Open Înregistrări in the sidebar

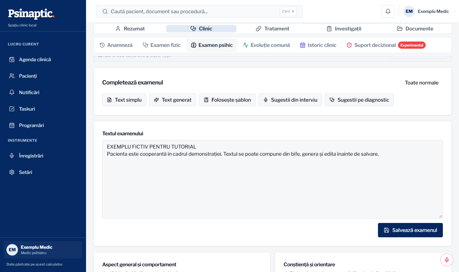43,156
